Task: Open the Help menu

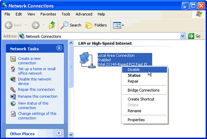Action: click(101, 14)
